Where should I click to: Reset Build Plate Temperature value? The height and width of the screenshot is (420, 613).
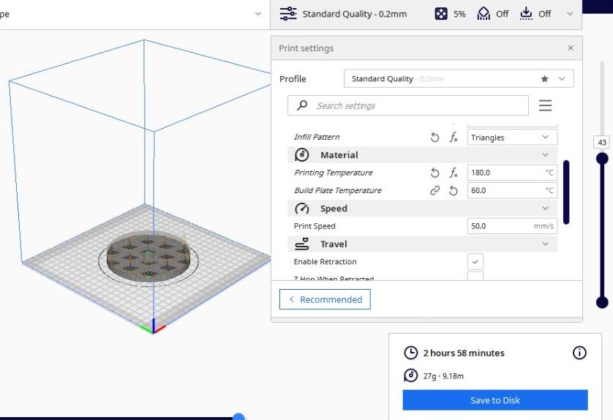453,190
